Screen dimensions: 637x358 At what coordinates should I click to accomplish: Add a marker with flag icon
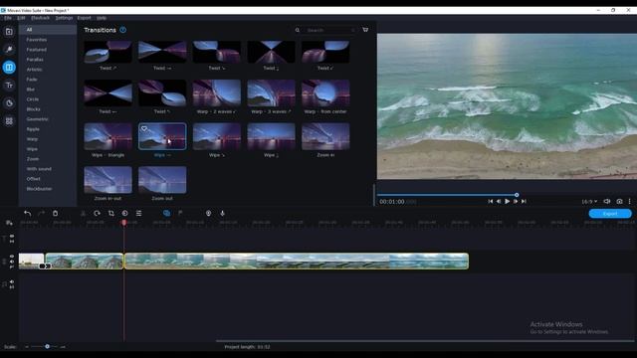180,213
